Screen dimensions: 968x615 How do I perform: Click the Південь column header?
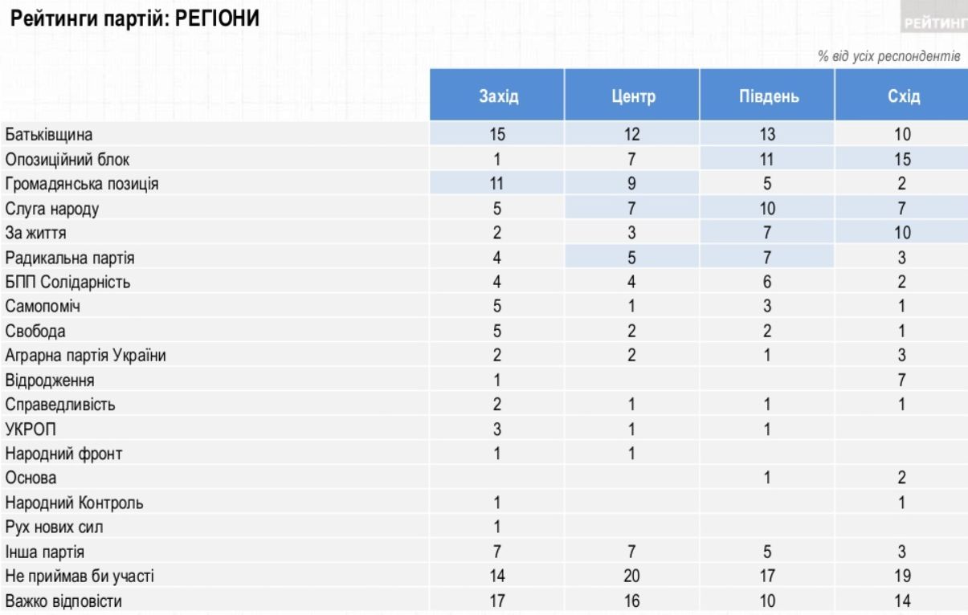pyautogui.click(x=767, y=97)
